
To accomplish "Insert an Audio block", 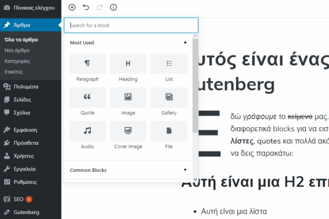I will coord(87,136).
